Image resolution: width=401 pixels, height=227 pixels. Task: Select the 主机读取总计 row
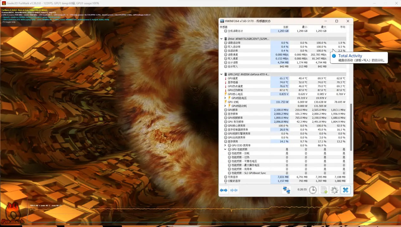[283, 31]
